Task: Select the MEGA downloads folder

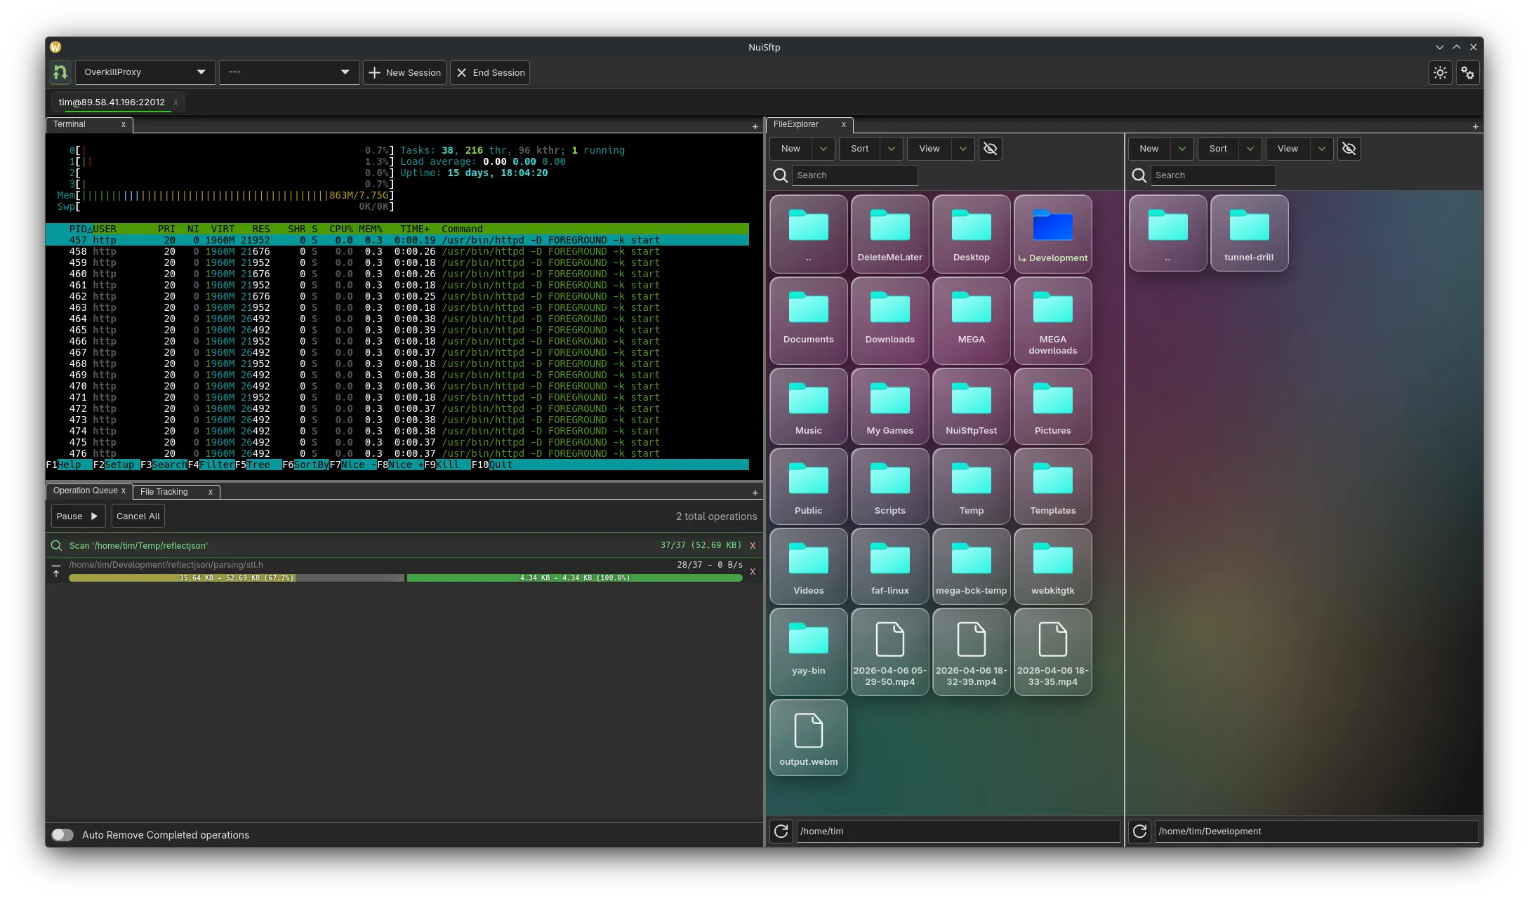Action: [x=1052, y=320]
